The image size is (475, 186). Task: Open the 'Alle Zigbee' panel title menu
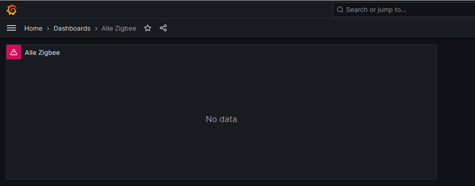pos(42,53)
